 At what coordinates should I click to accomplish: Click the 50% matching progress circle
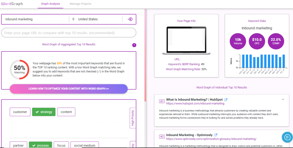pos(19,69)
